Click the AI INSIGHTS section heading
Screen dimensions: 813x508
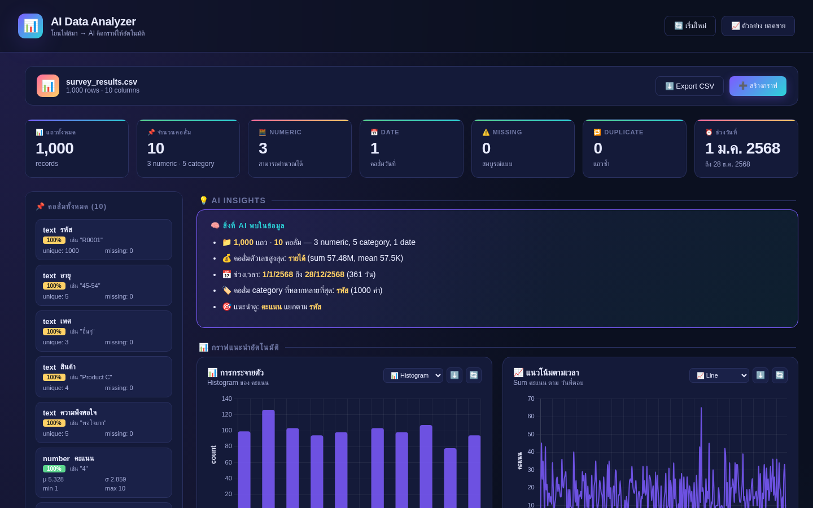coord(232,200)
